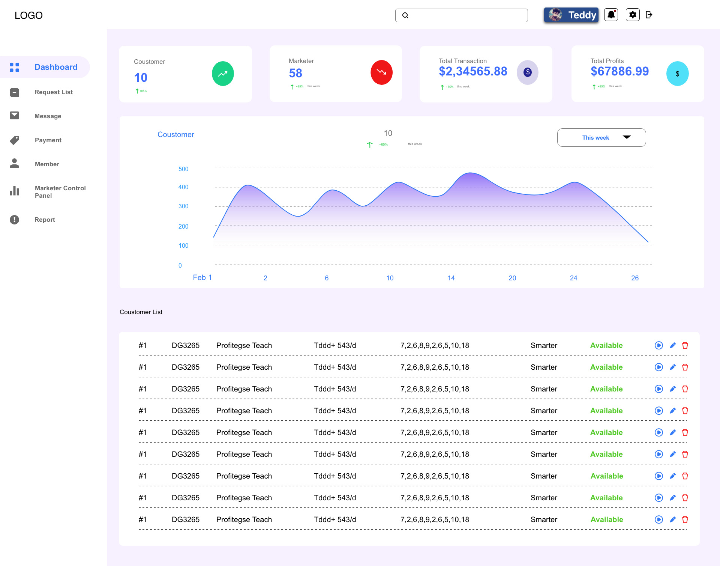Image resolution: width=720 pixels, height=566 pixels.
Task: Open the Teddy user profile menu
Action: click(x=571, y=15)
